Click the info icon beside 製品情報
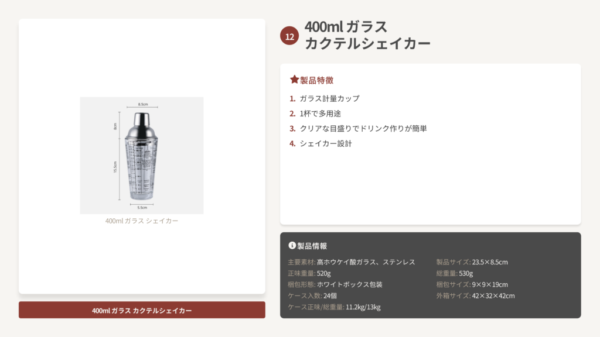Image resolution: width=600 pixels, height=337 pixels. (292, 245)
